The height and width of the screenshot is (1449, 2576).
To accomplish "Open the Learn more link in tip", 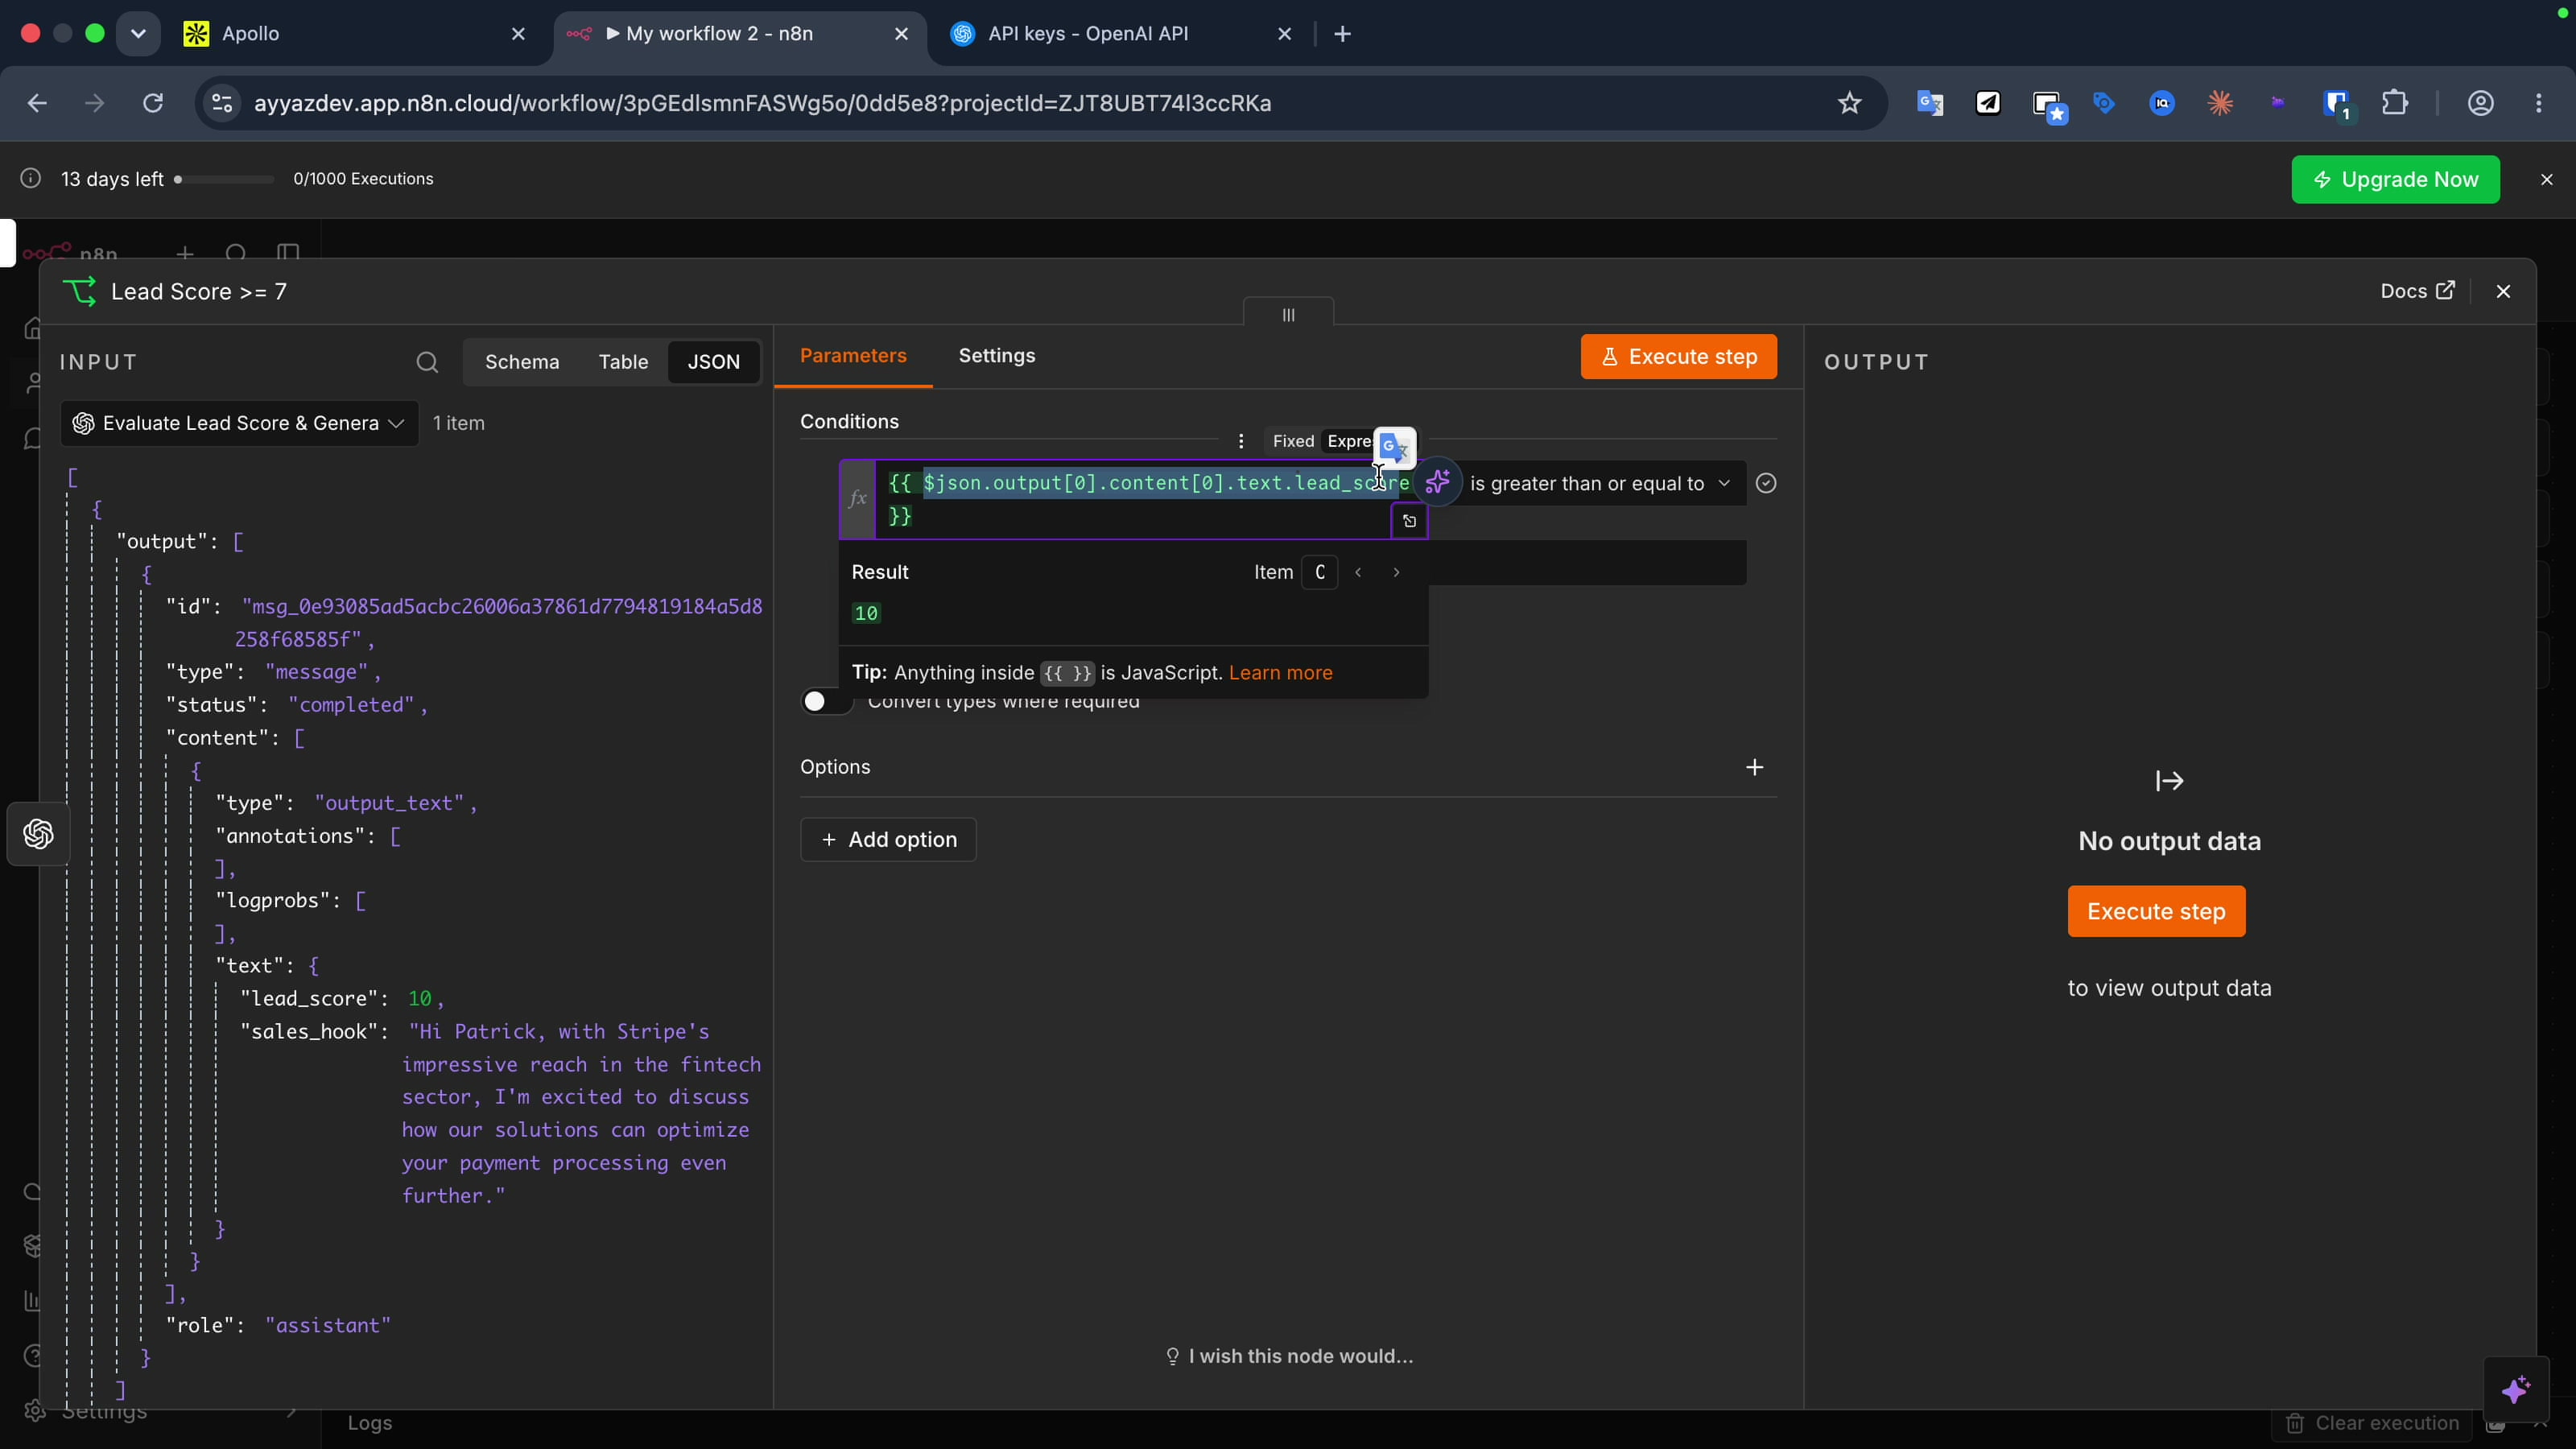I will point(1280,673).
